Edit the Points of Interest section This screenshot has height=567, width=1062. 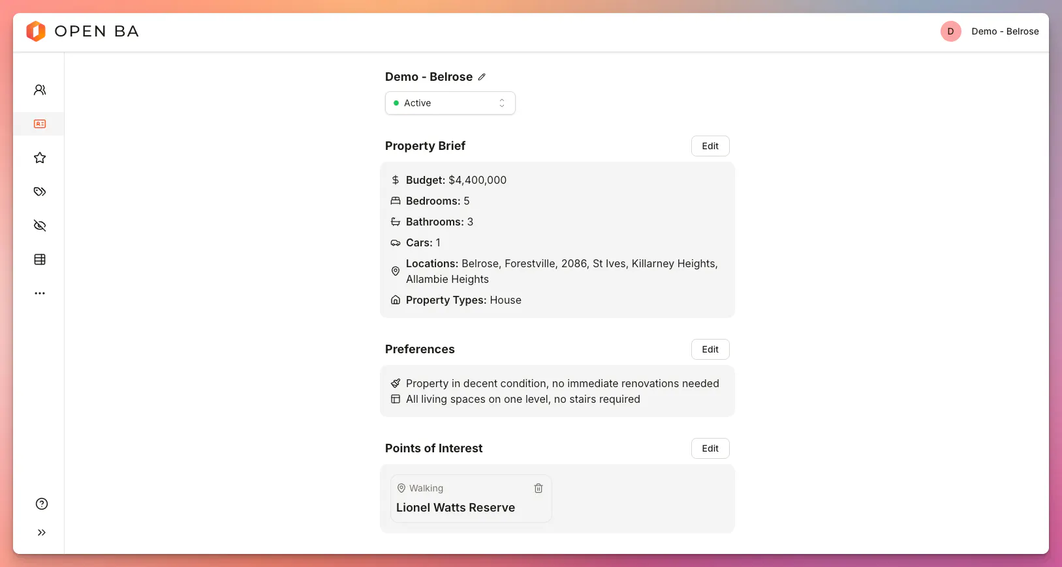(710, 448)
